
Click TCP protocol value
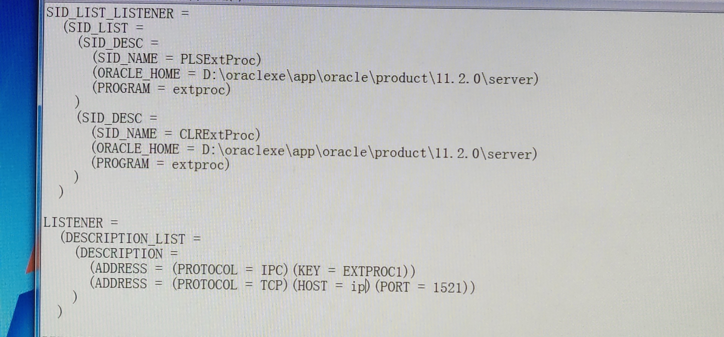point(271,285)
